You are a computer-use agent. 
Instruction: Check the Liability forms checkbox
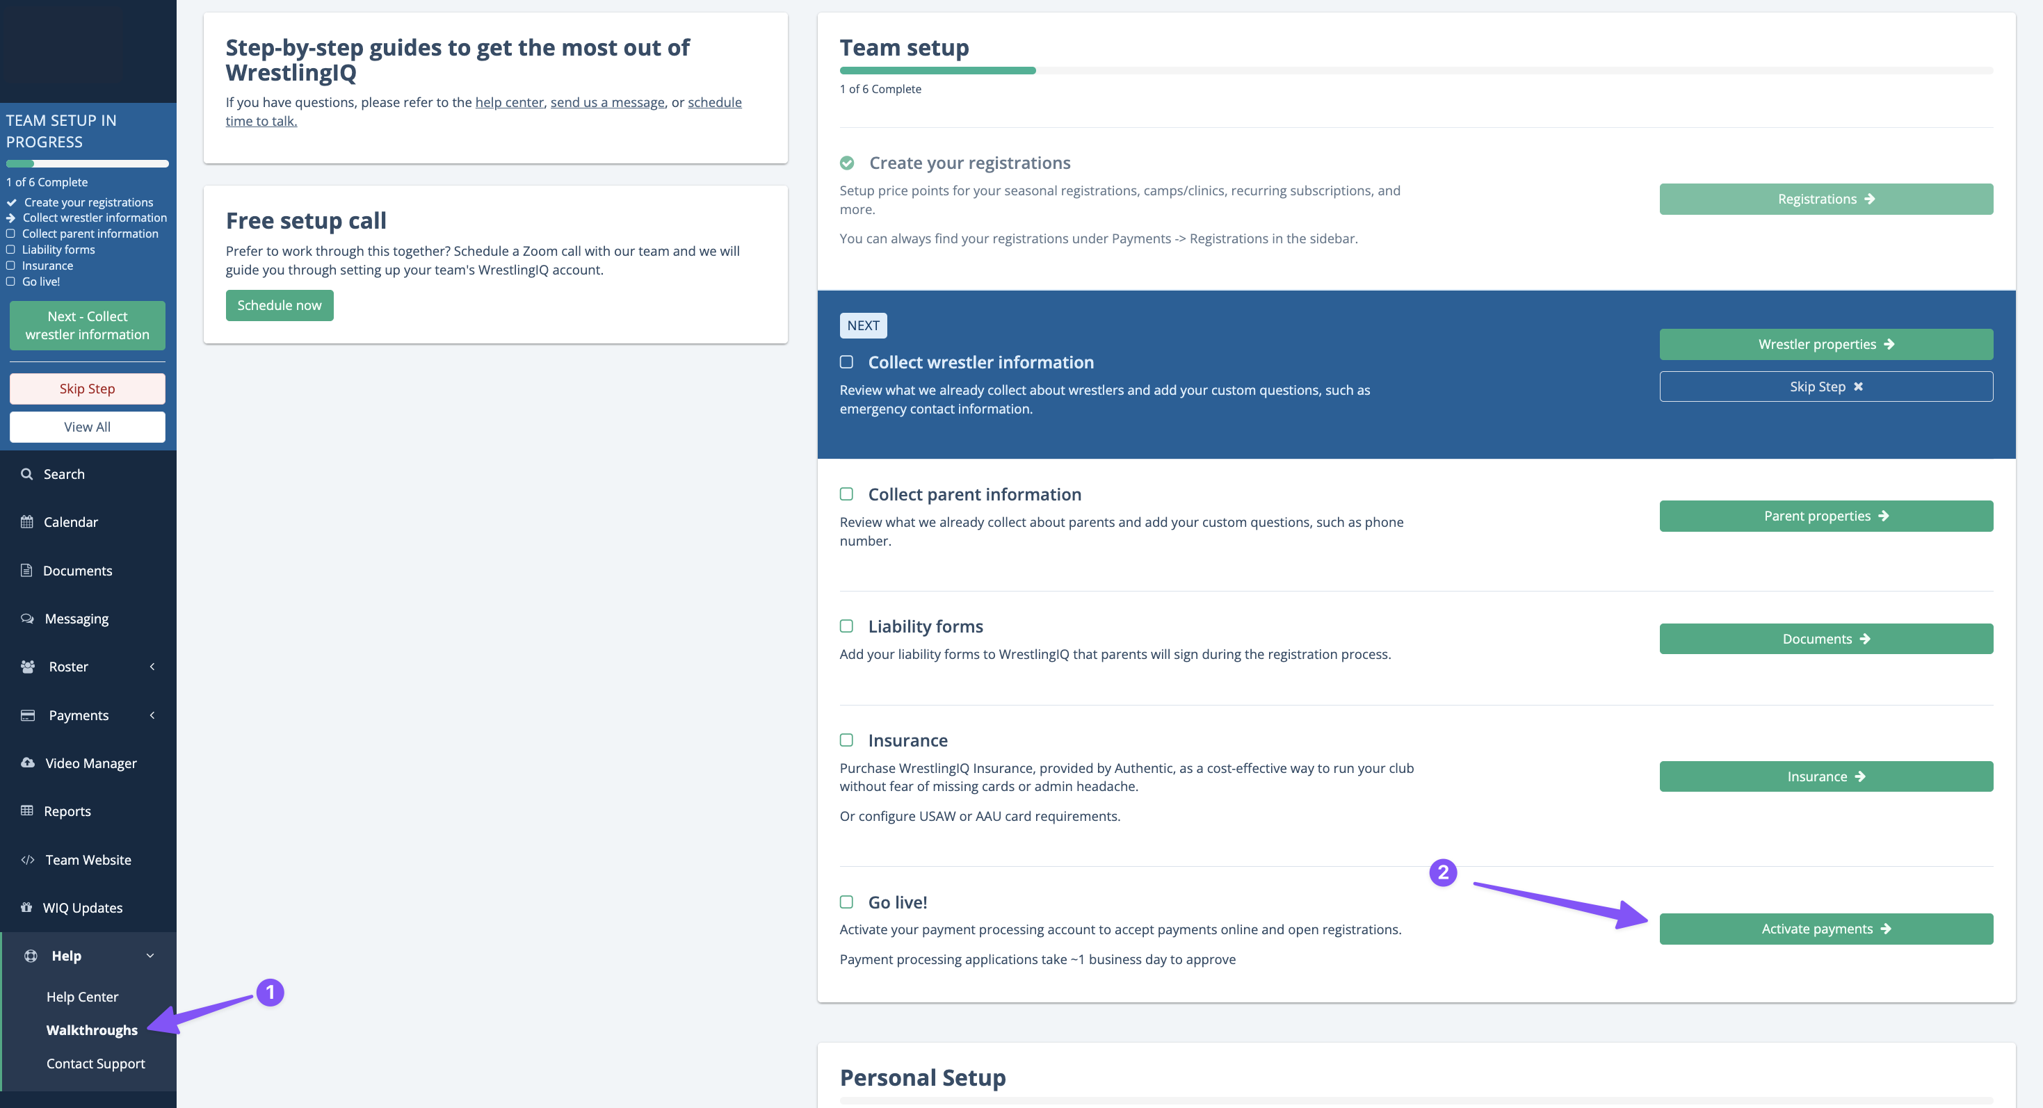pos(847,626)
